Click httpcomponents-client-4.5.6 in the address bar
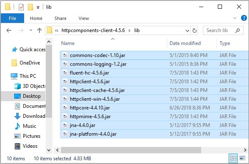This screenshot has width=249, height=164. (93, 30)
